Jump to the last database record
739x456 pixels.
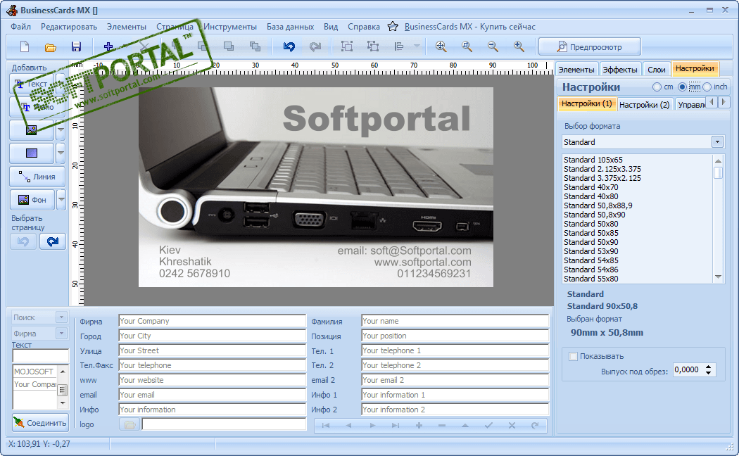coord(396,425)
